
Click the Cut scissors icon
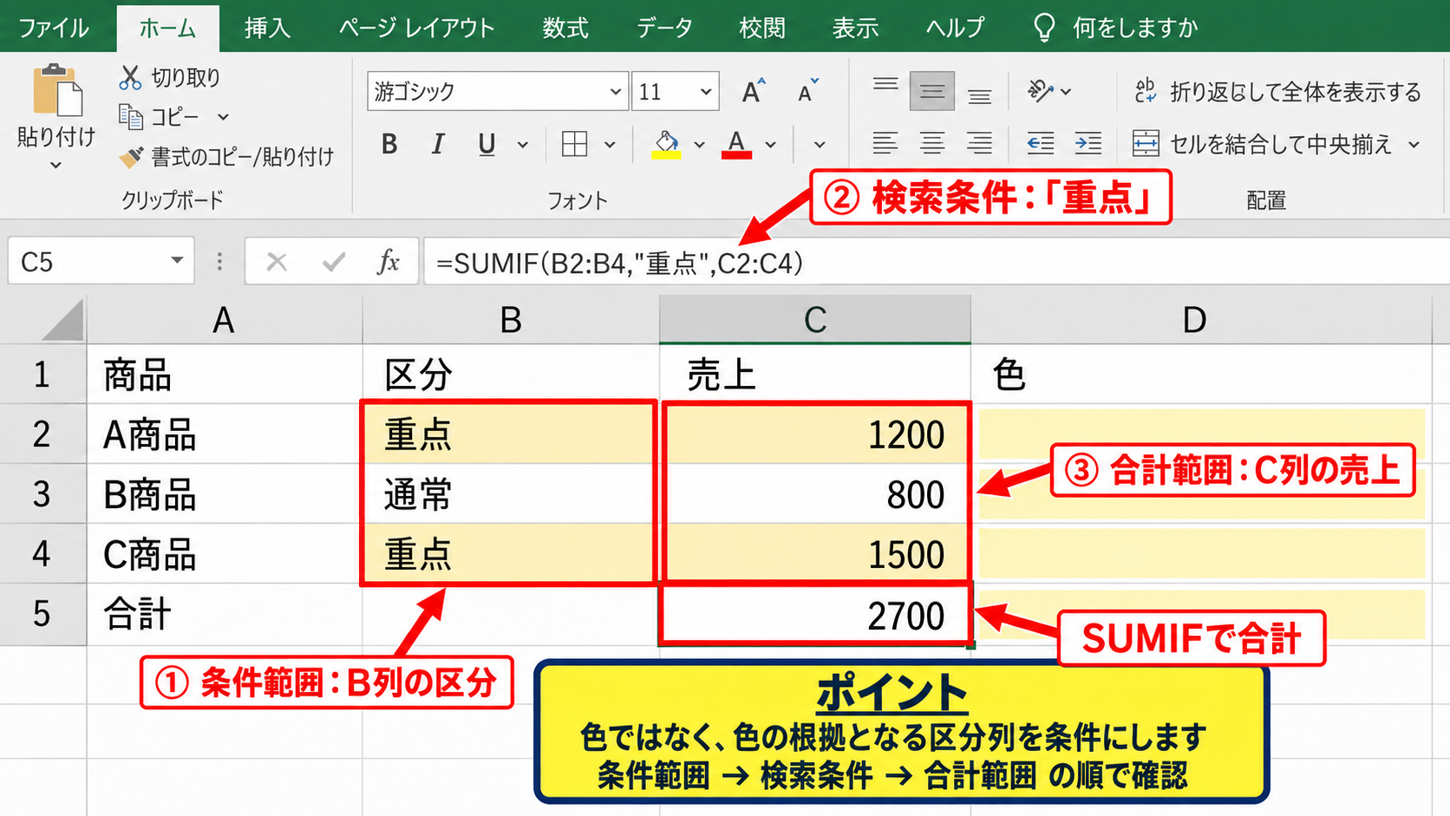point(130,77)
